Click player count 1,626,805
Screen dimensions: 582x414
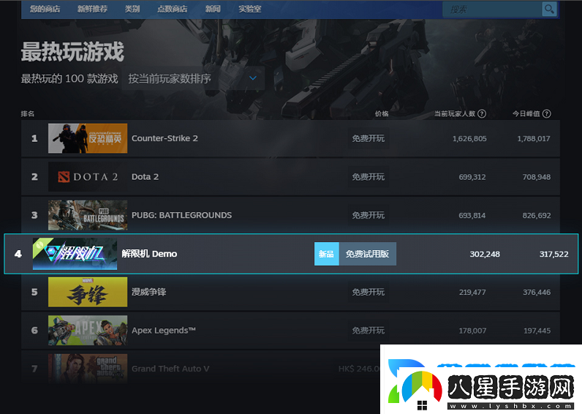click(469, 138)
